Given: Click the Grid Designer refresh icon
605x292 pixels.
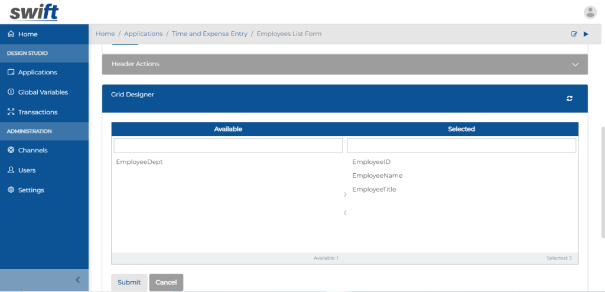Looking at the screenshot, I should 570,99.
